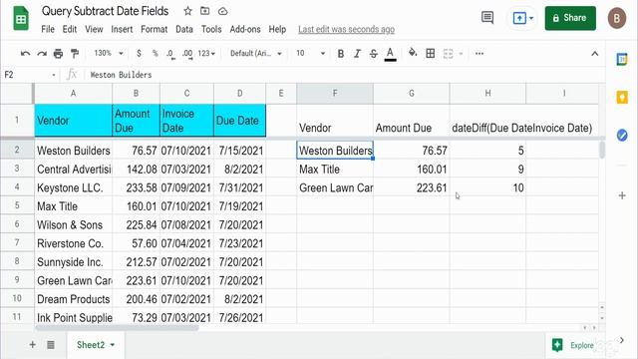This screenshot has width=638, height=359.
Task: Open the All Sheets list icon
Action: (x=51, y=345)
